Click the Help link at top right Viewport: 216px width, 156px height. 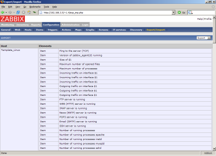point(200,19)
